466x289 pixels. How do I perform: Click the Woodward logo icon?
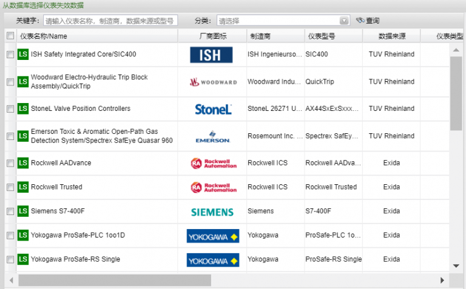pyautogui.click(x=212, y=82)
